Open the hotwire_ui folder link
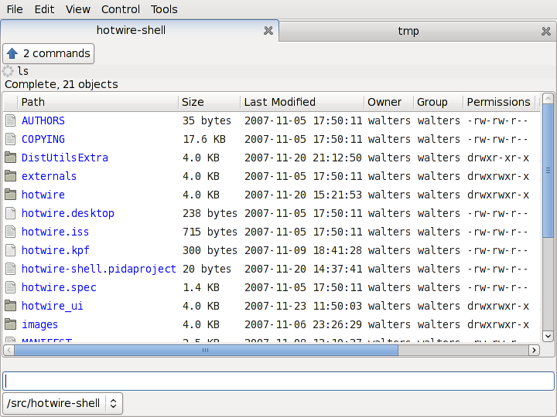Viewport: 557px width, 417px height. pos(53,305)
